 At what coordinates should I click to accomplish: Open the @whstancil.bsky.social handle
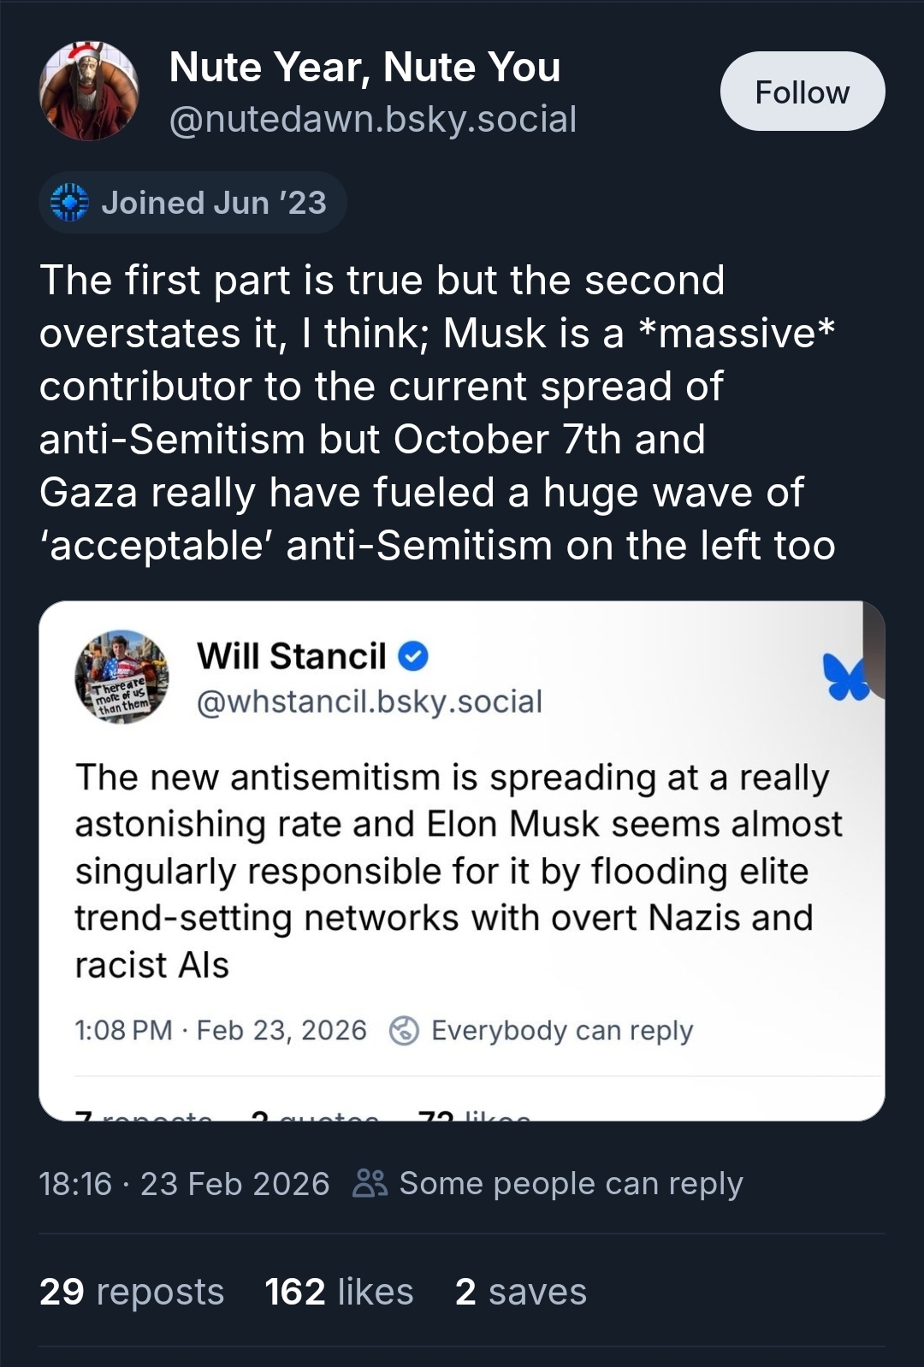click(x=370, y=701)
